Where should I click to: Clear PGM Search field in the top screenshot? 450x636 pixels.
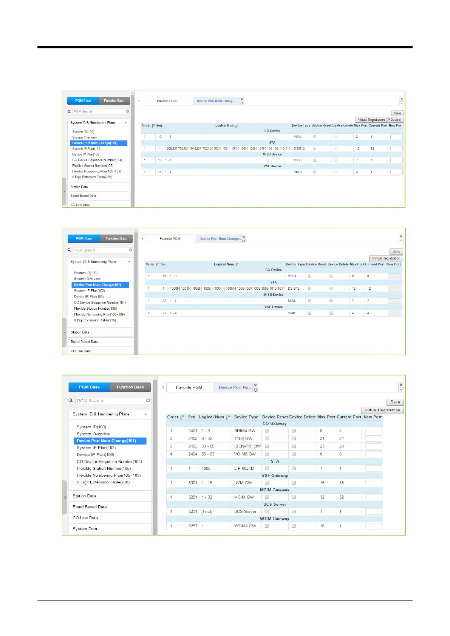(x=128, y=111)
